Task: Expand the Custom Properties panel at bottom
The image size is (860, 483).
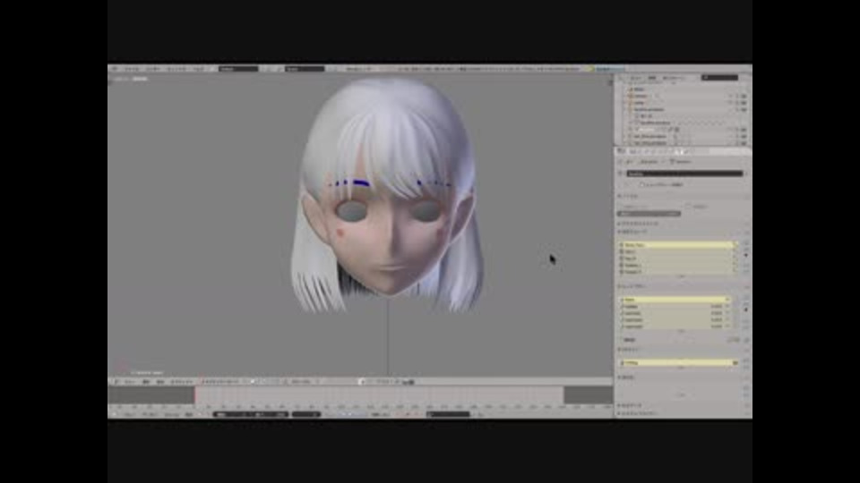Action: (x=637, y=413)
